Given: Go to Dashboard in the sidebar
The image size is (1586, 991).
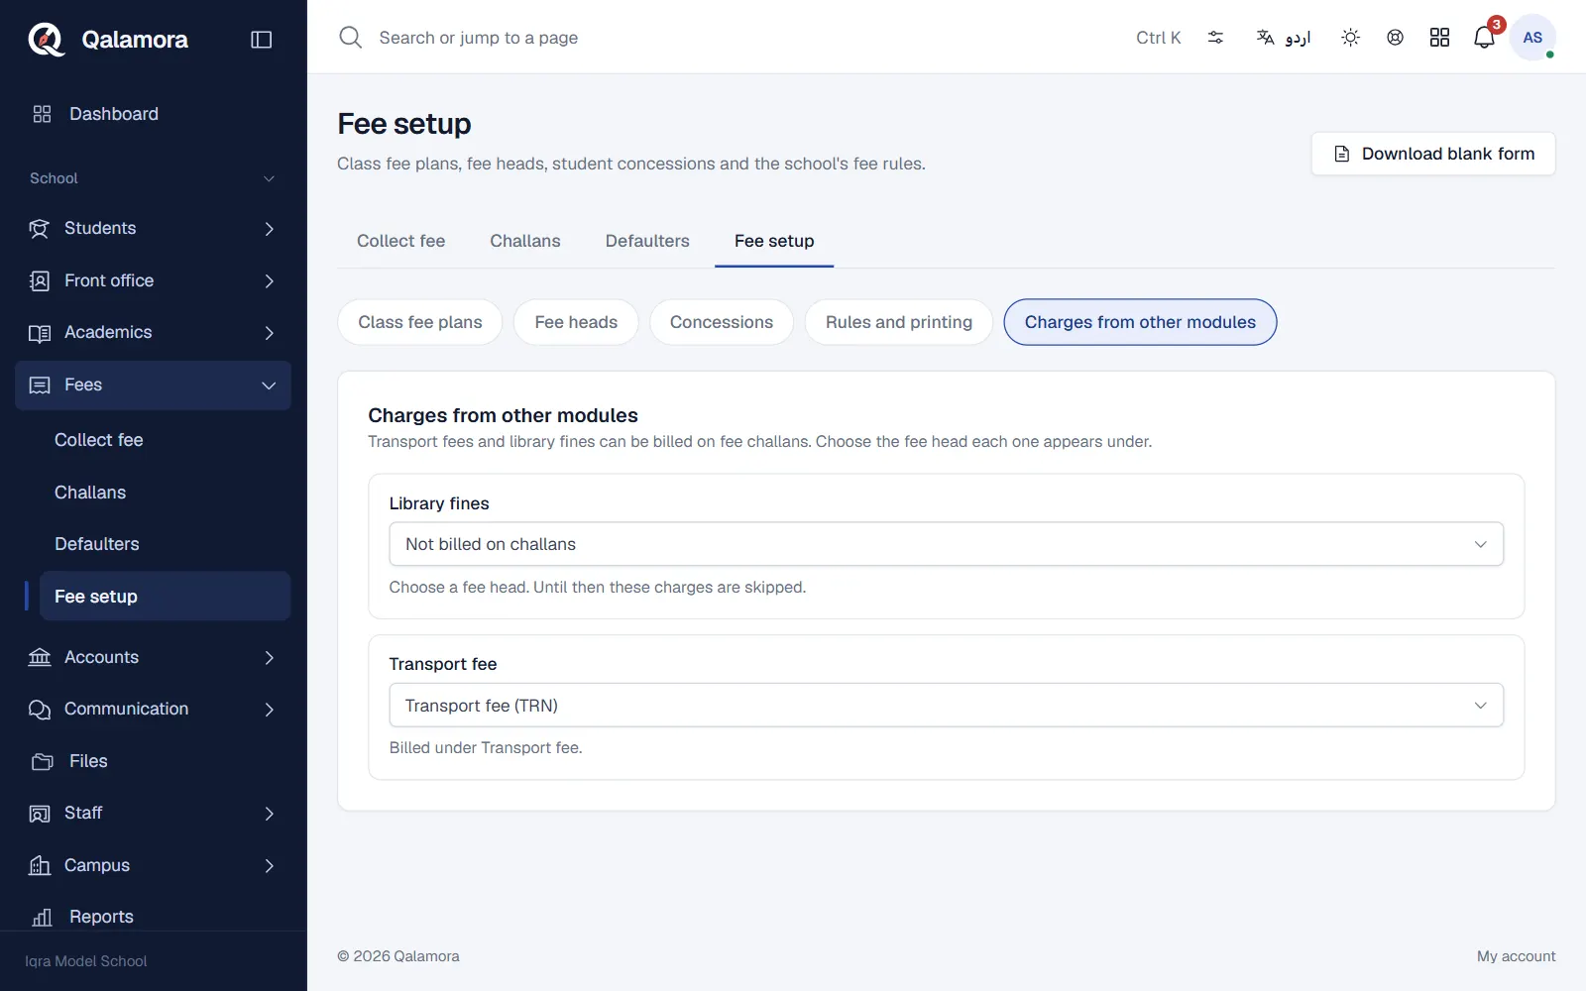Looking at the screenshot, I should pyautogui.click(x=154, y=114).
